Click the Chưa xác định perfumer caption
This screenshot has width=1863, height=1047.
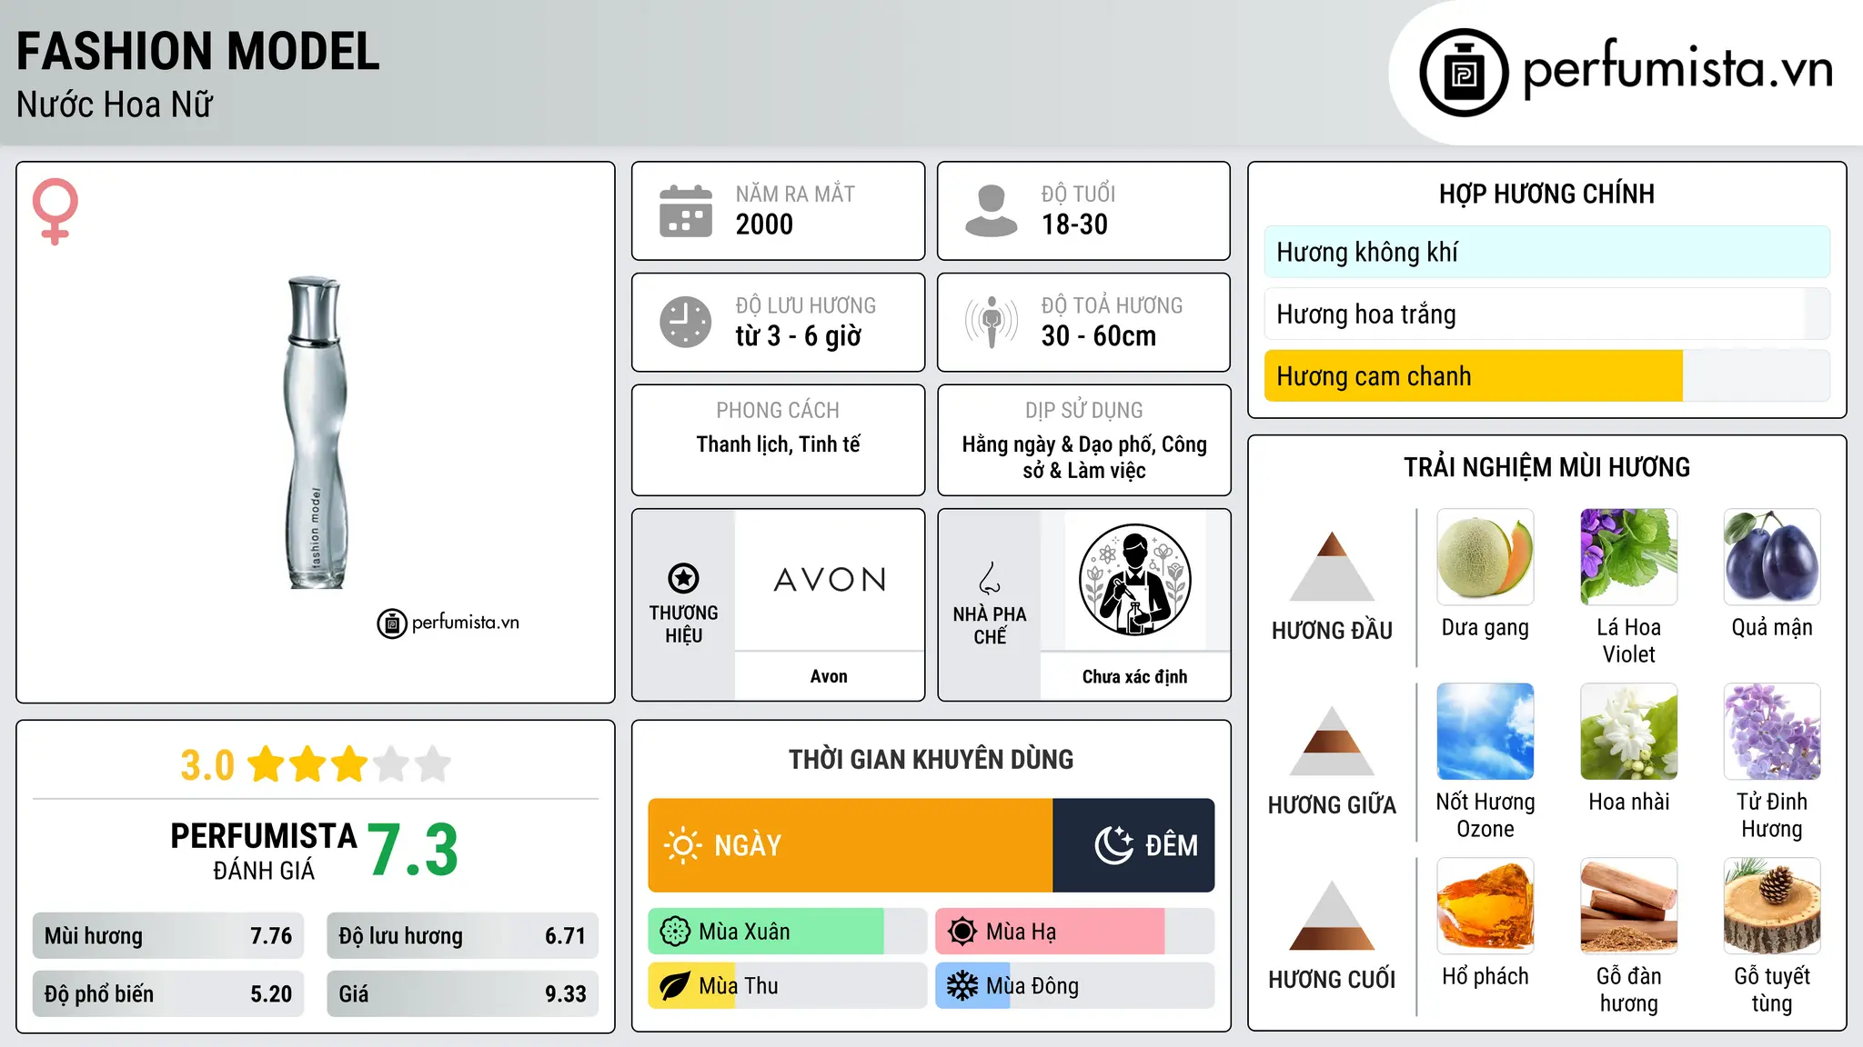tap(1134, 676)
